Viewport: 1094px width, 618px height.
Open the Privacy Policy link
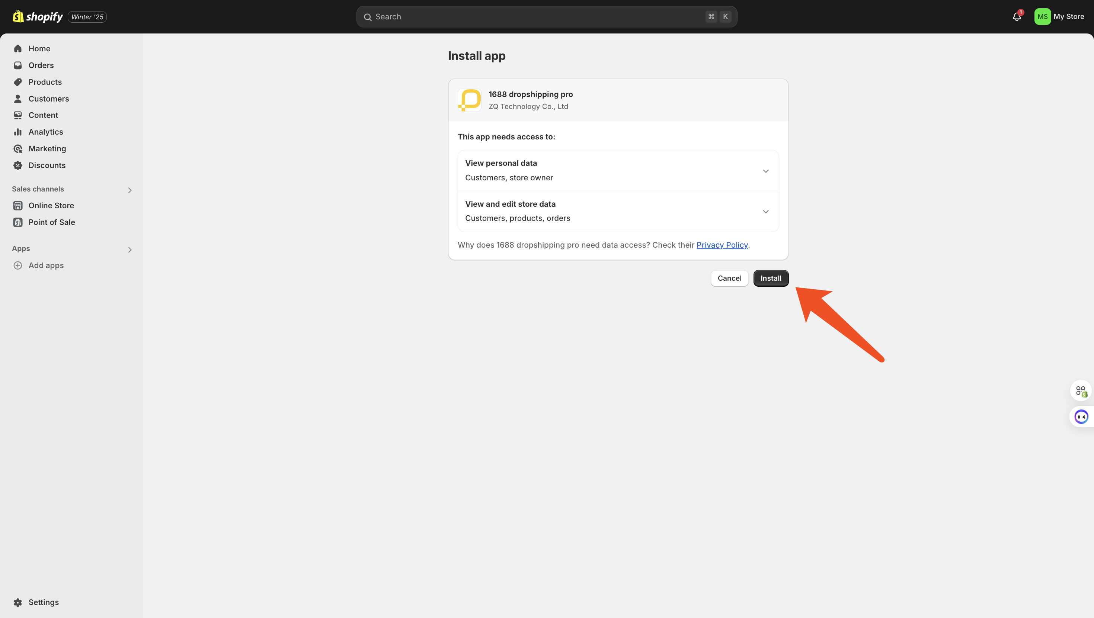point(722,245)
